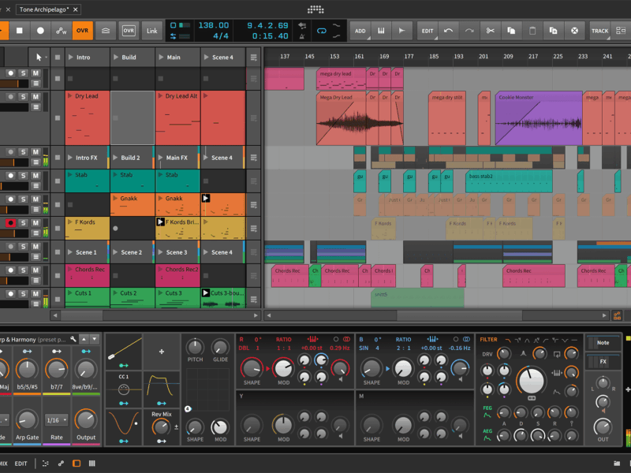Click the Link button
The width and height of the screenshot is (631, 473).
pyautogui.click(x=151, y=31)
